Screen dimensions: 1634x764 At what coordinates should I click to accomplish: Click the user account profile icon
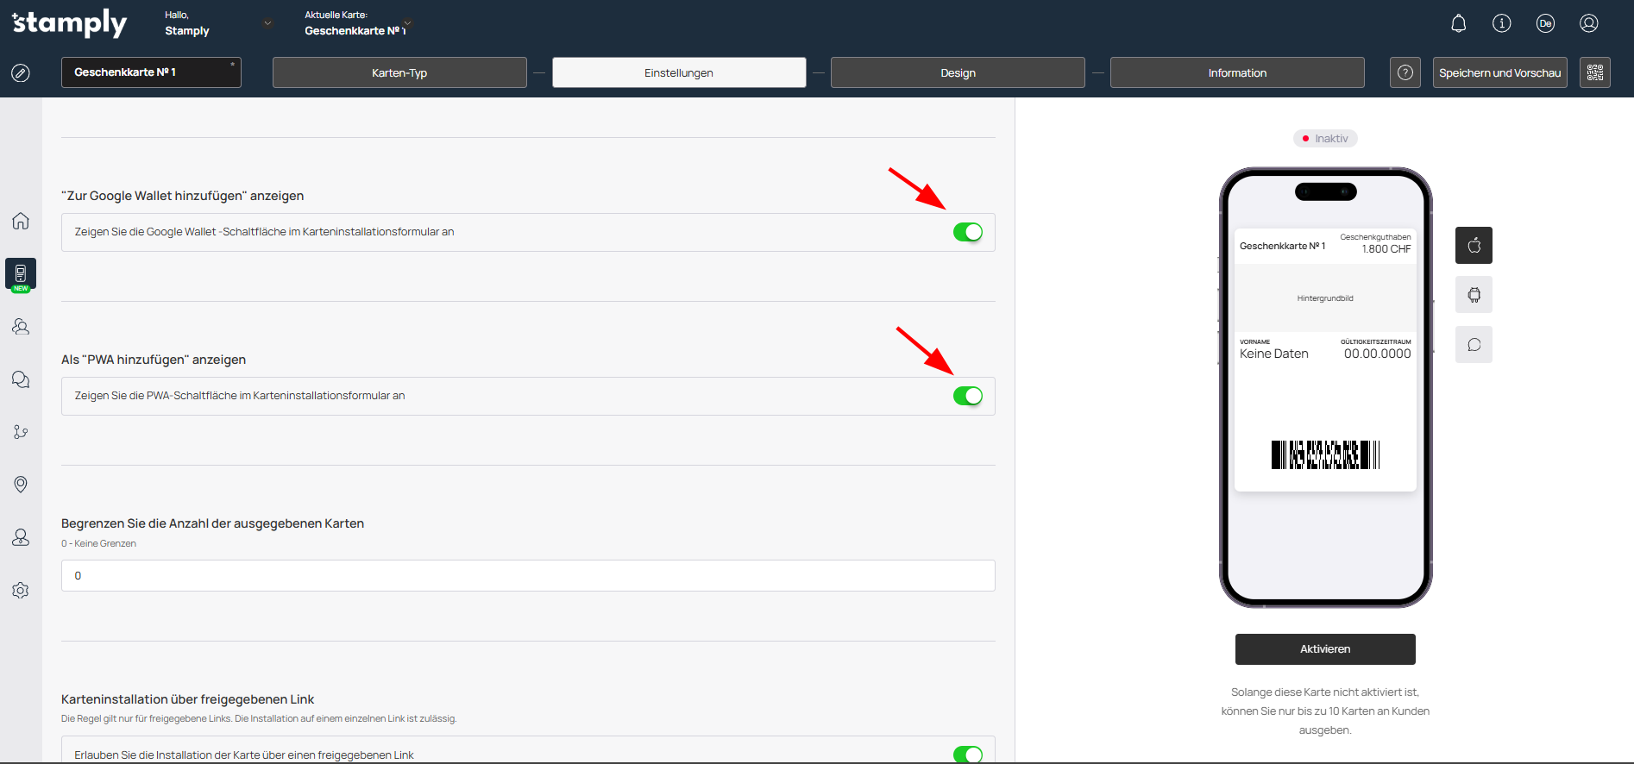[x=1588, y=24]
